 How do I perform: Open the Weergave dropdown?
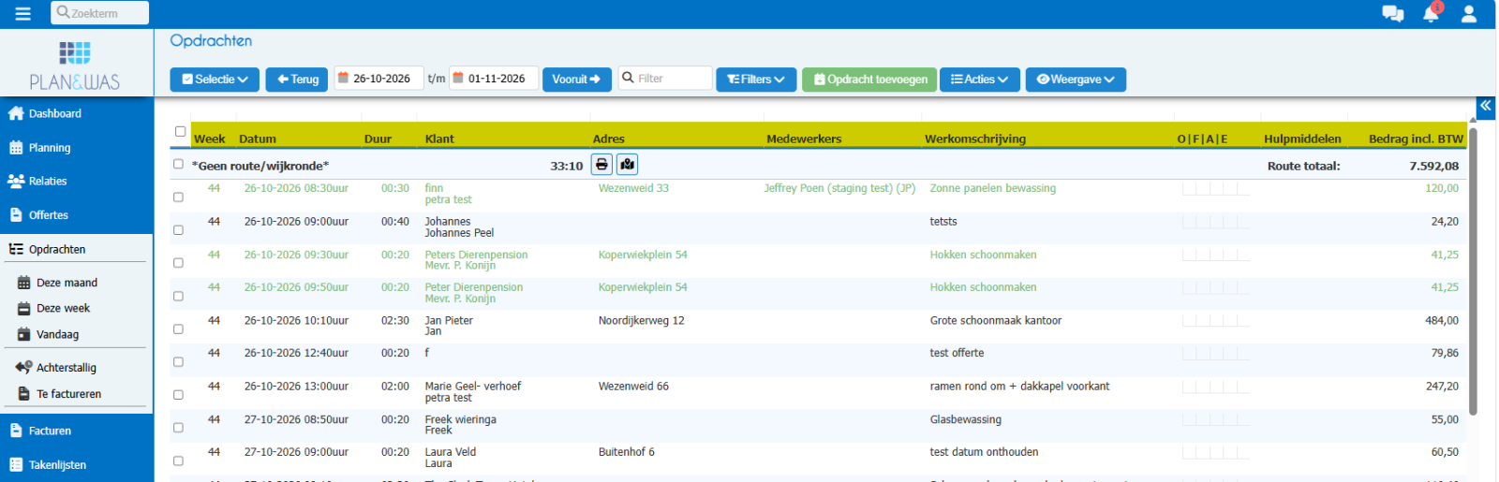(1076, 80)
